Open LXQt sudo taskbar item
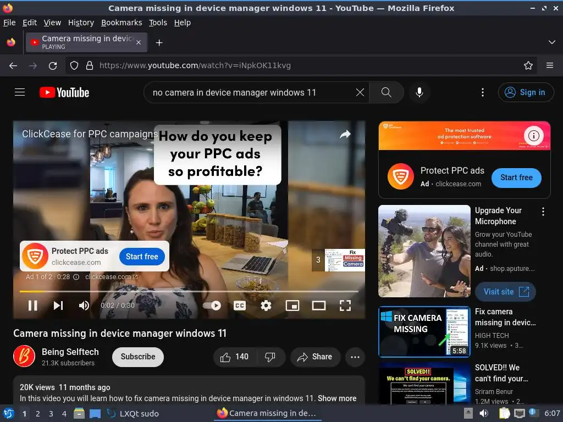 point(133,414)
